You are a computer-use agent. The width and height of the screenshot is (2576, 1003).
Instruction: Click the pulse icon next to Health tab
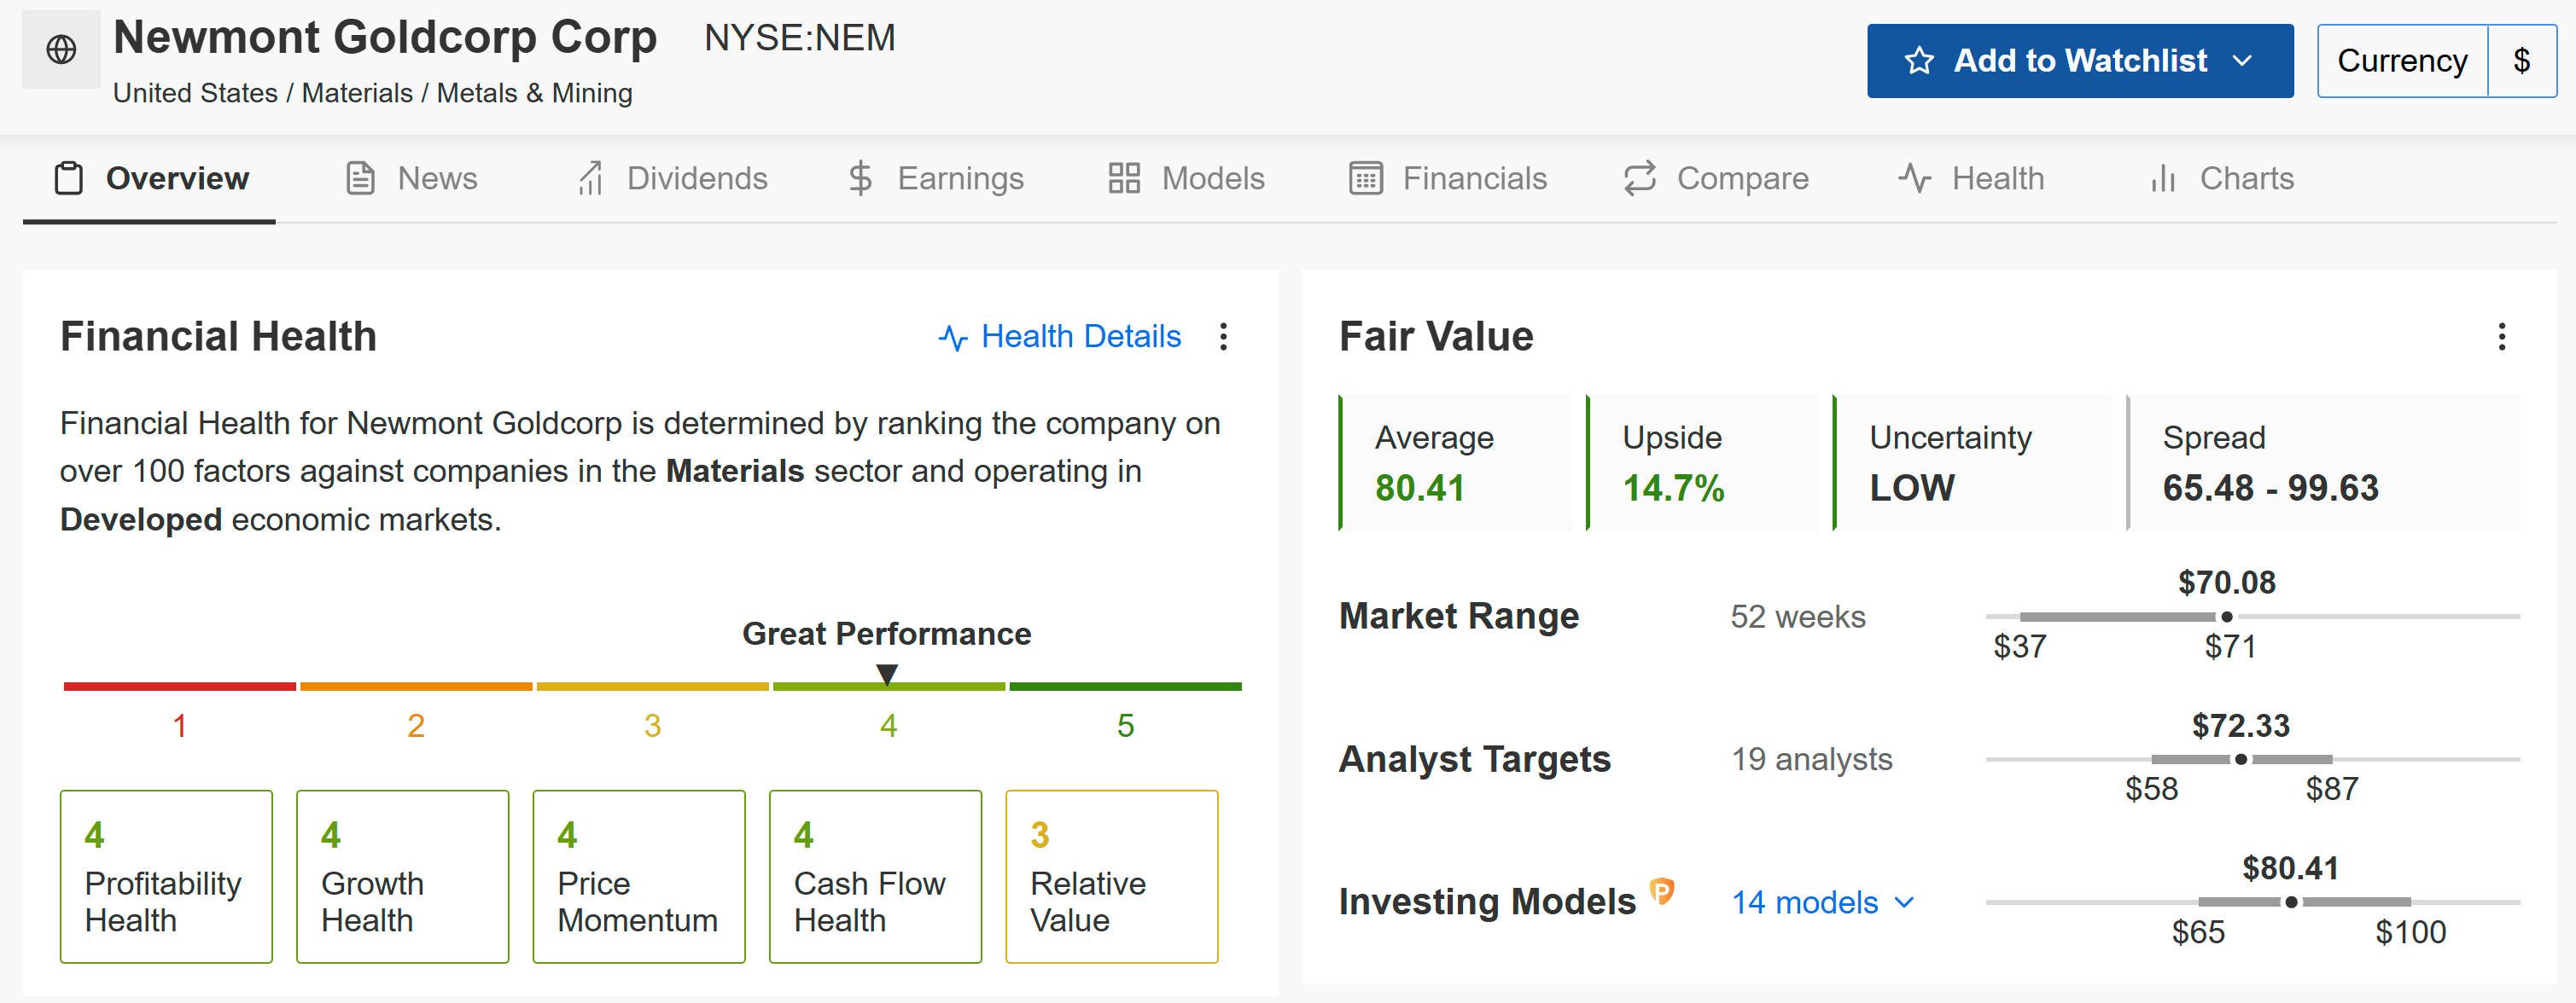tap(1914, 179)
